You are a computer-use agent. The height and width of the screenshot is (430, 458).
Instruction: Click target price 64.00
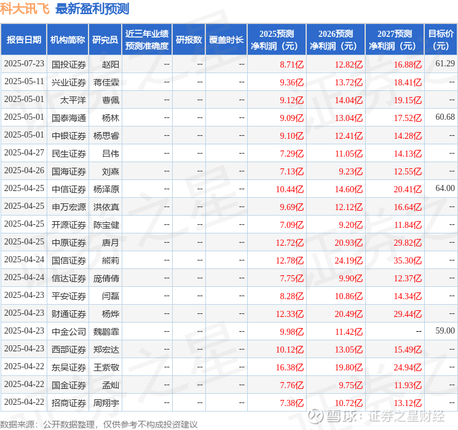(x=445, y=189)
